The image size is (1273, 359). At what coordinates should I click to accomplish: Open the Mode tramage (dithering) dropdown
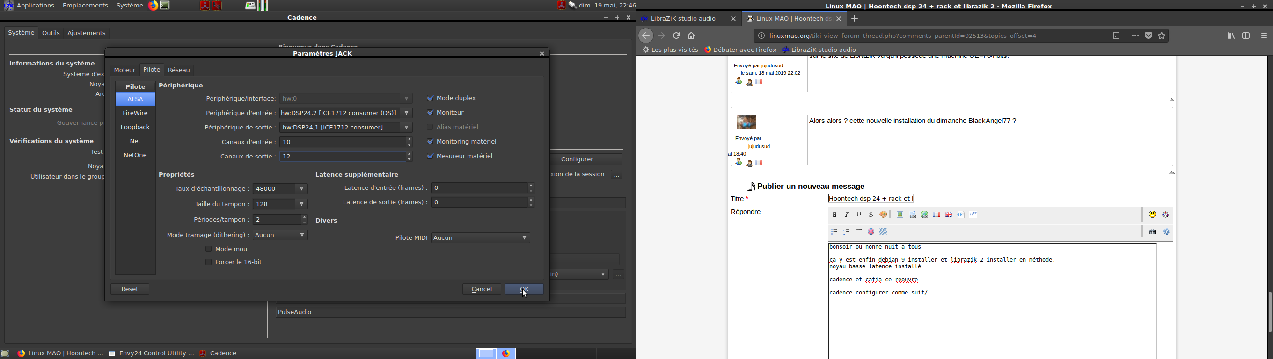click(x=280, y=235)
